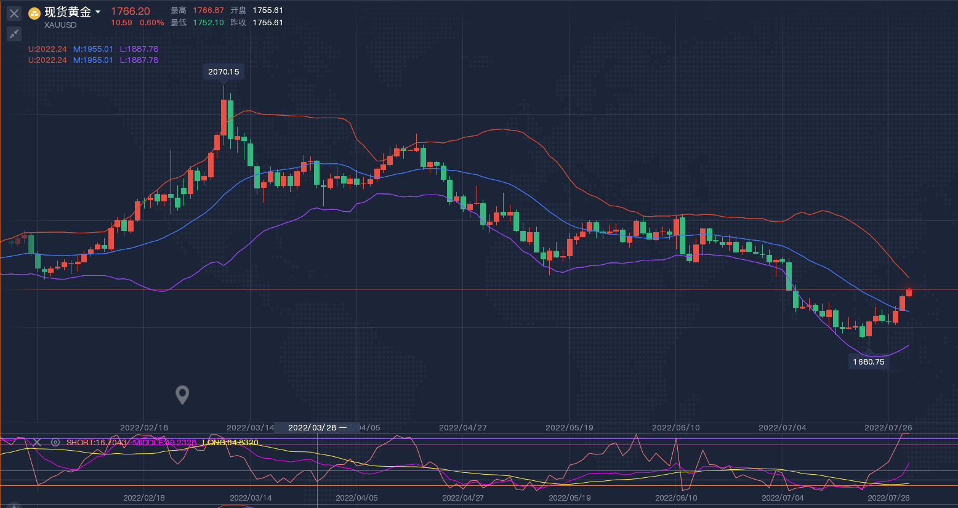Click the 现货黄金 instrument name

(68, 12)
